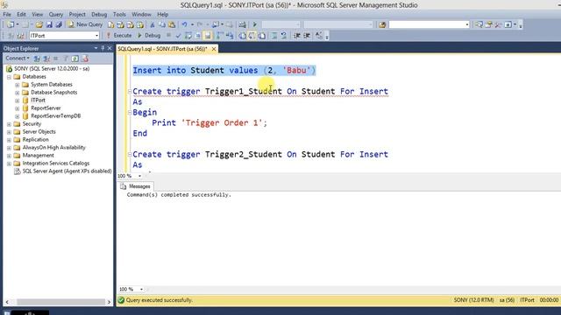Expand the Server Objects folder
Image resolution: width=561 pixels, height=315 pixels.
[x=10, y=132]
